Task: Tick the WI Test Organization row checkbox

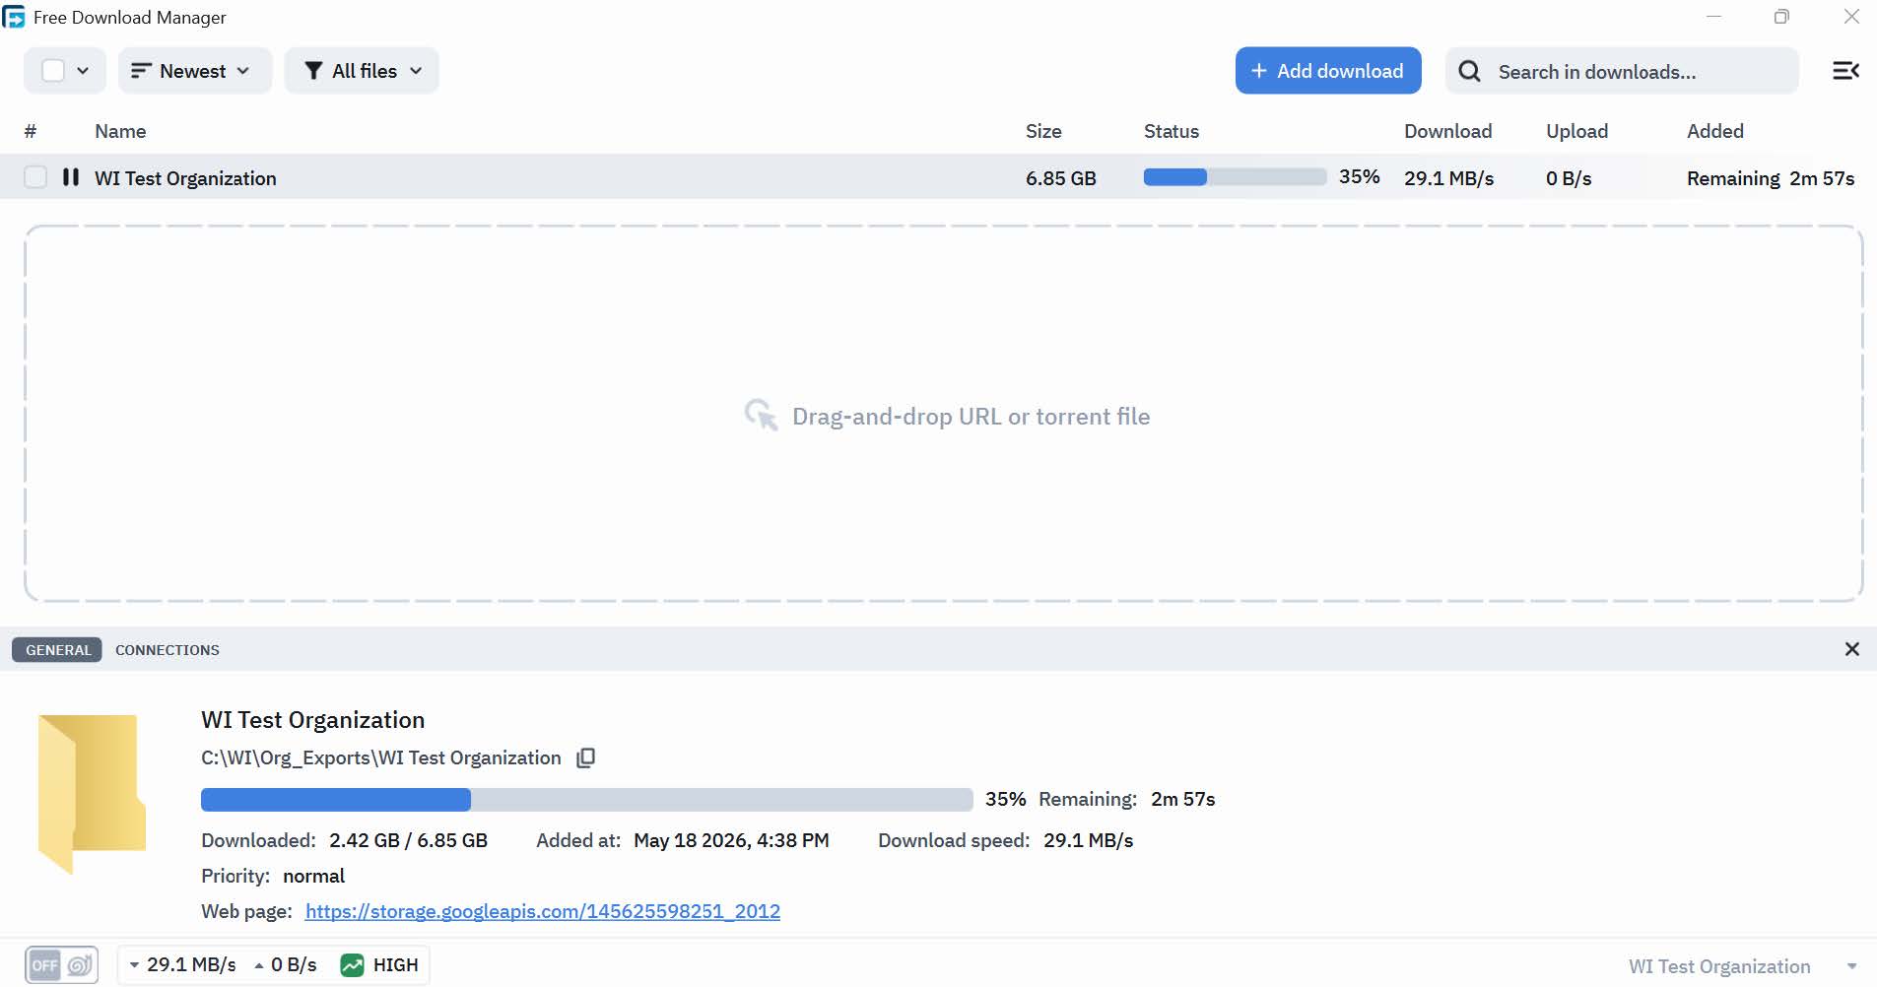Action: tap(35, 177)
